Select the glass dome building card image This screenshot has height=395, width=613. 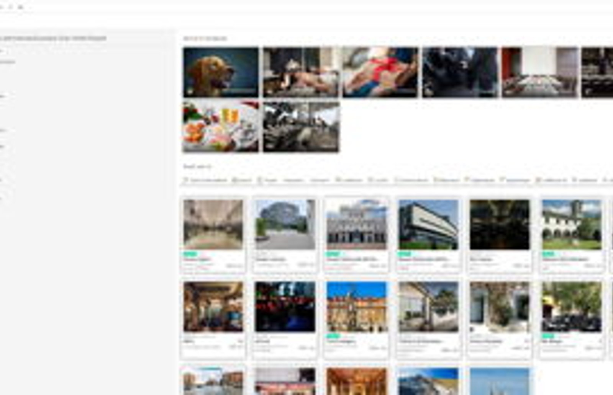[x=285, y=224]
